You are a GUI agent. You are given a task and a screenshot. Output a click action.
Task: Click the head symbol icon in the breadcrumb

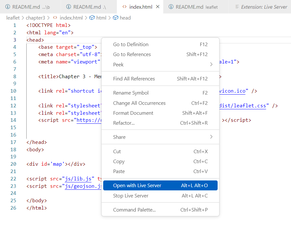click(x=115, y=18)
